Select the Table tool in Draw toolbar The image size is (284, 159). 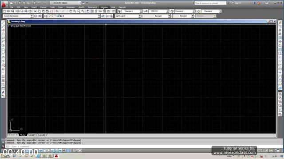[3, 88]
